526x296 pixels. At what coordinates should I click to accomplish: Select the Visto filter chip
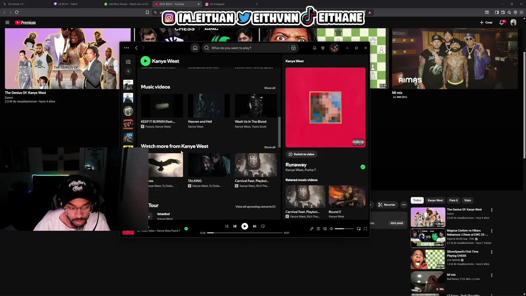pos(468,200)
